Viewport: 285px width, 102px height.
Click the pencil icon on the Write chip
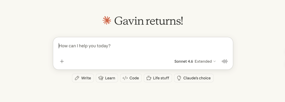pyautogui.click(x=77, y=78)
